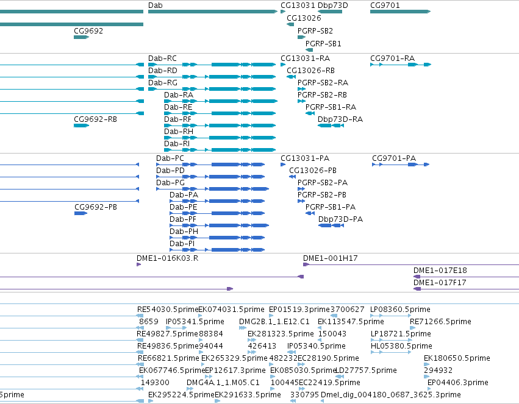Viewport: 519px width, 404px height.
Task: Click the Dab-PI protein label
Action: [x=182, y=244]
